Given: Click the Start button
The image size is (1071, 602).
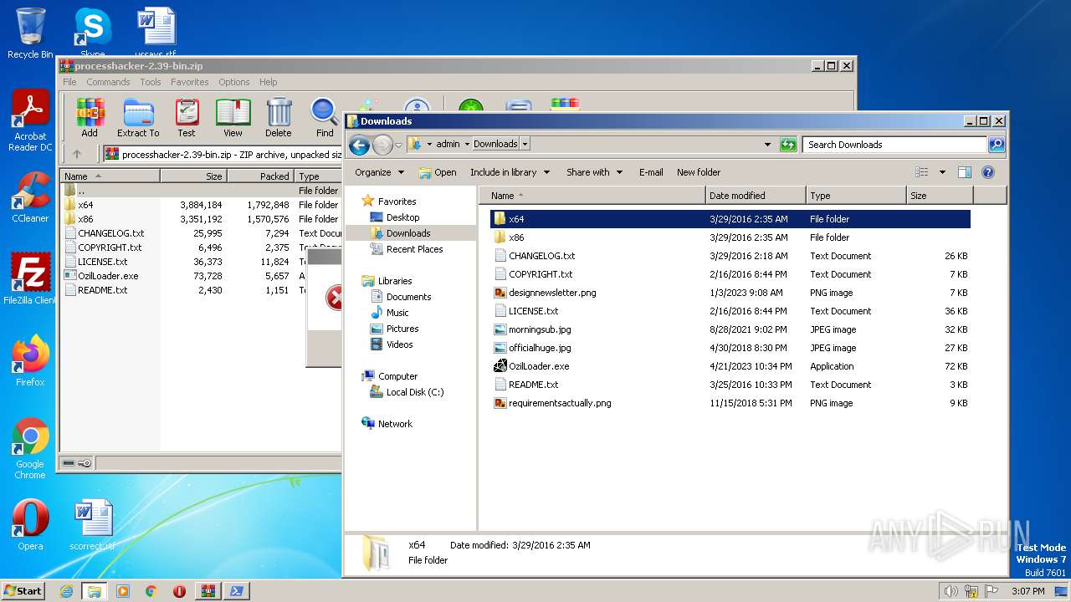Looking at the screenshot, I should [x=23, y=590].
